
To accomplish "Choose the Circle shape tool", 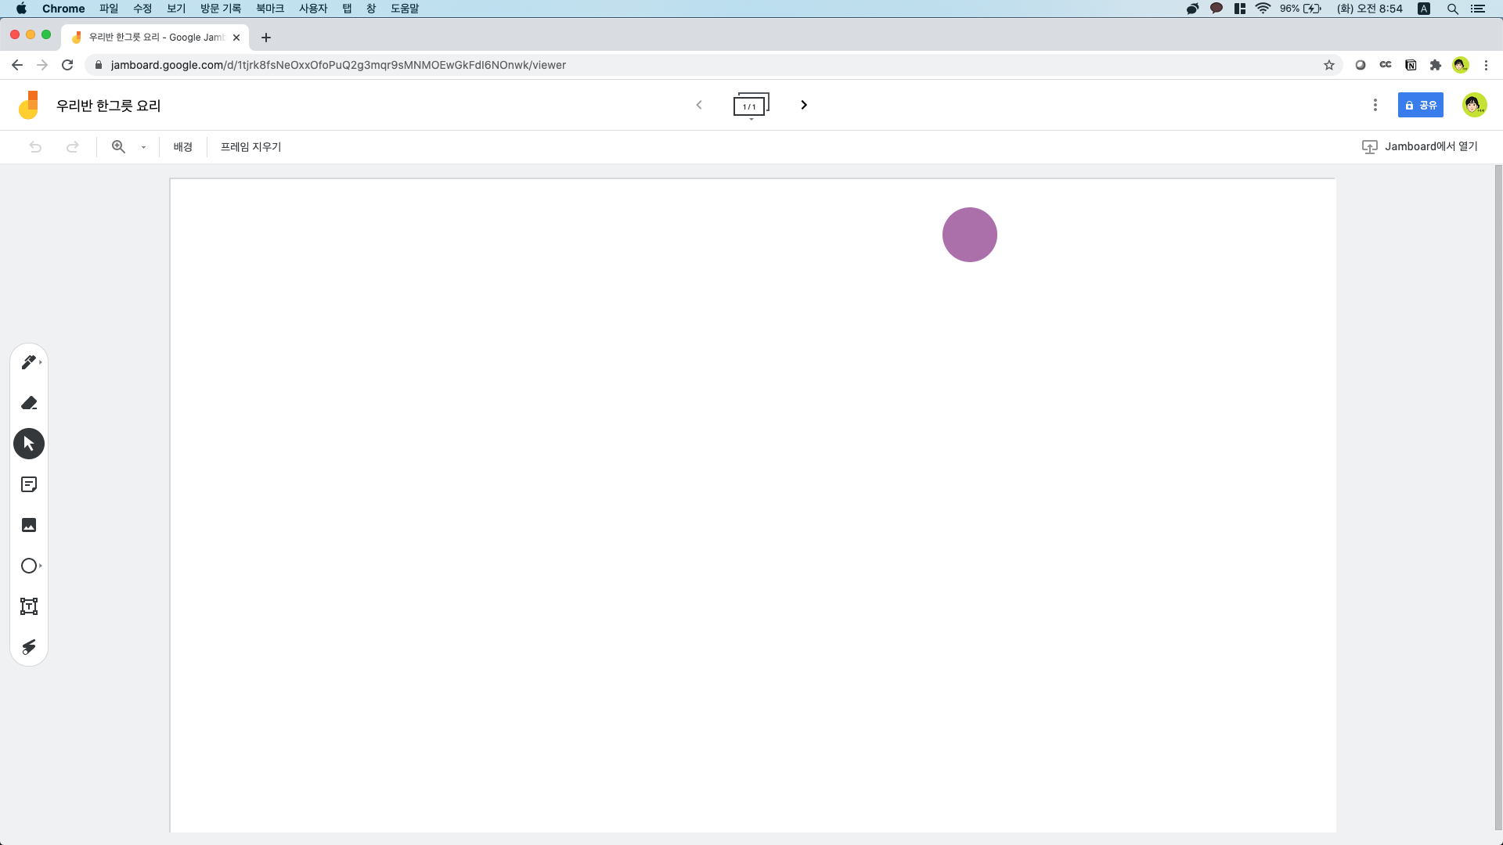I will (x=29, y=566).
